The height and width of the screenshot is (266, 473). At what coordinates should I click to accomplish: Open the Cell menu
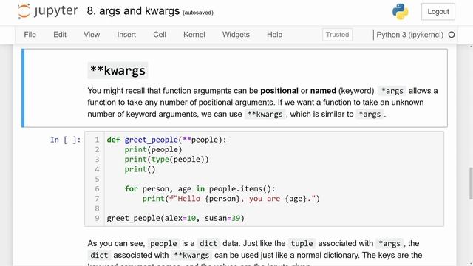160,35
